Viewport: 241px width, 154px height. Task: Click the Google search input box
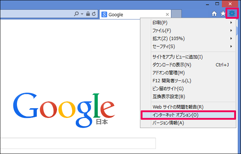pos(78,143)
